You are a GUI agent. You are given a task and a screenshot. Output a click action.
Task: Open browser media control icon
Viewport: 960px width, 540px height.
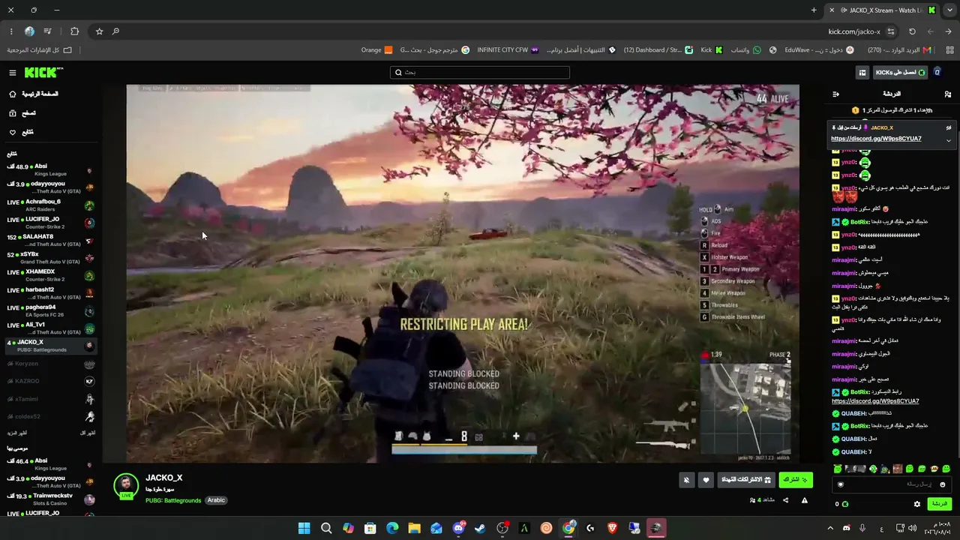48,31
